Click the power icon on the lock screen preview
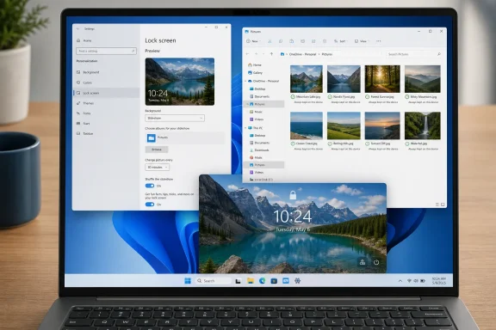Viewport: 496px width, 330px height. 376,262
